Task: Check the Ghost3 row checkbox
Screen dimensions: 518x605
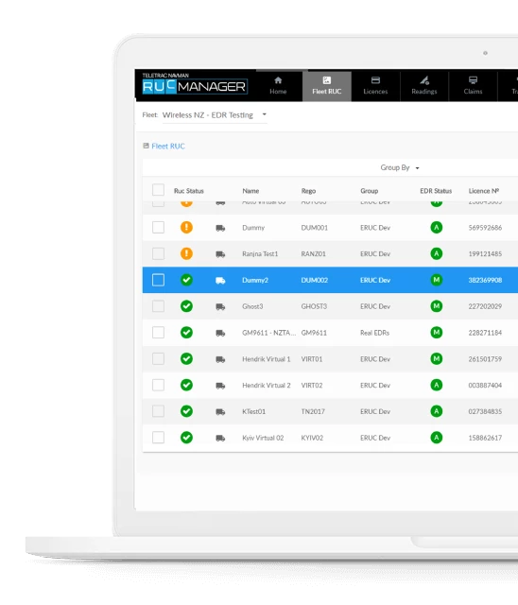Action: 158,306
